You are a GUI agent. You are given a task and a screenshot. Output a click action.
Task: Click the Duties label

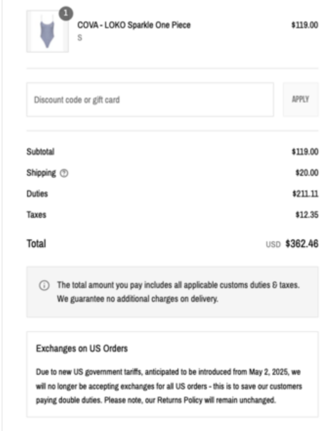[37, 194]
